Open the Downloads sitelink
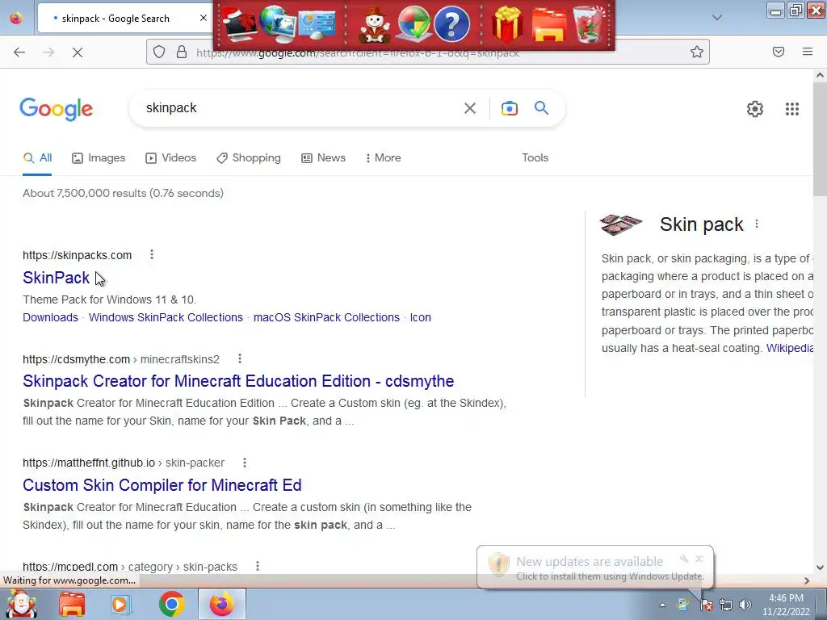The height and width of the screenshot is (620, 827). [50, 317]
